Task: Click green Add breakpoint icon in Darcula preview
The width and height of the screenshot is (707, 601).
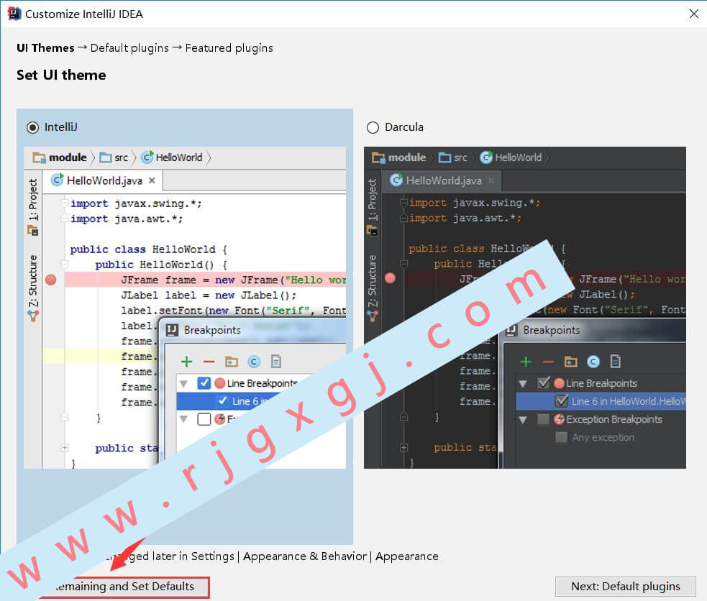Action: [x=526, y=362]
